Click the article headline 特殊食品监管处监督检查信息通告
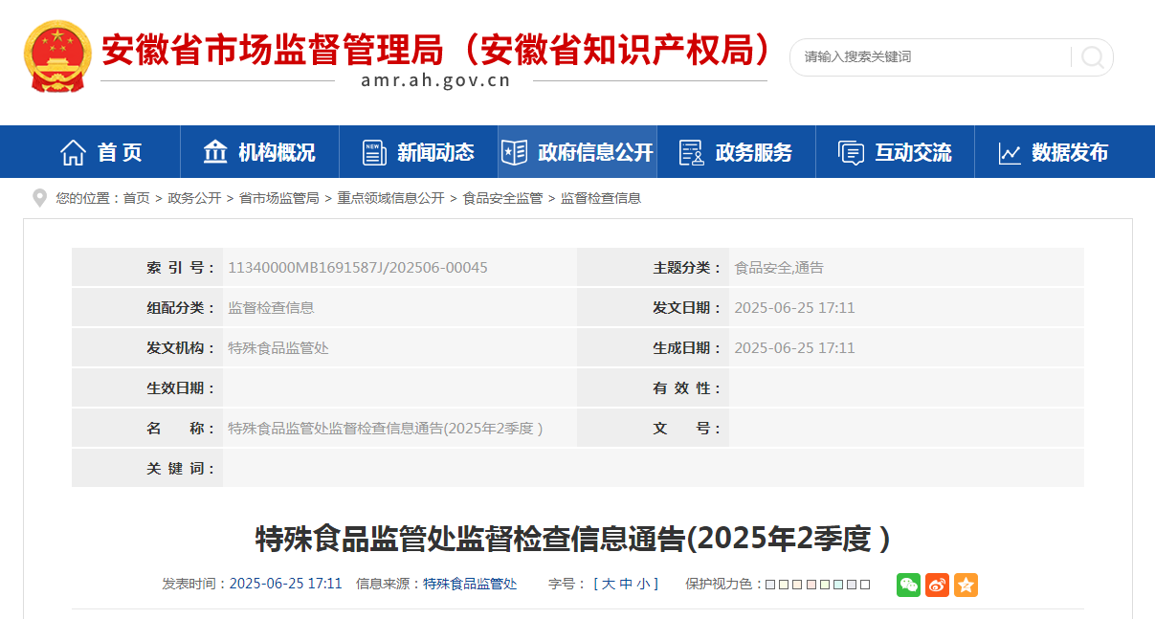The image size is (1155, 619). (572, 539)
